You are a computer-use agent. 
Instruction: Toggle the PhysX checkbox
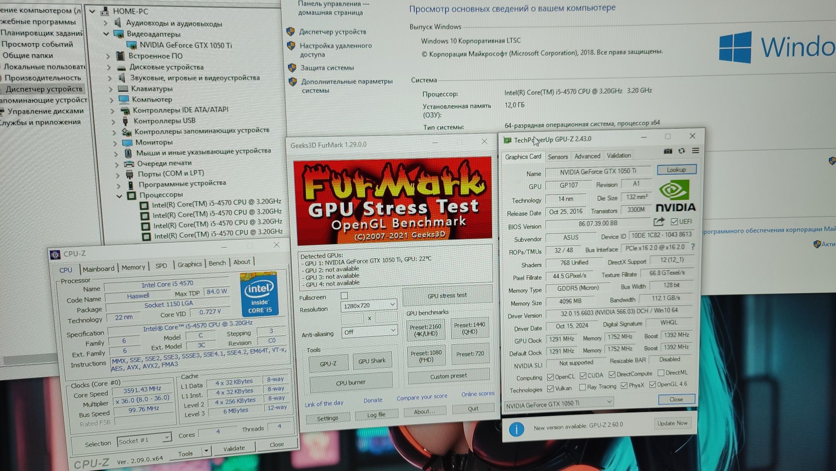point(624,386)
